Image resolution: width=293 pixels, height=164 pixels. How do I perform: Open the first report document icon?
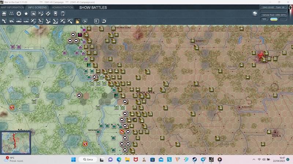coord(56,14)
